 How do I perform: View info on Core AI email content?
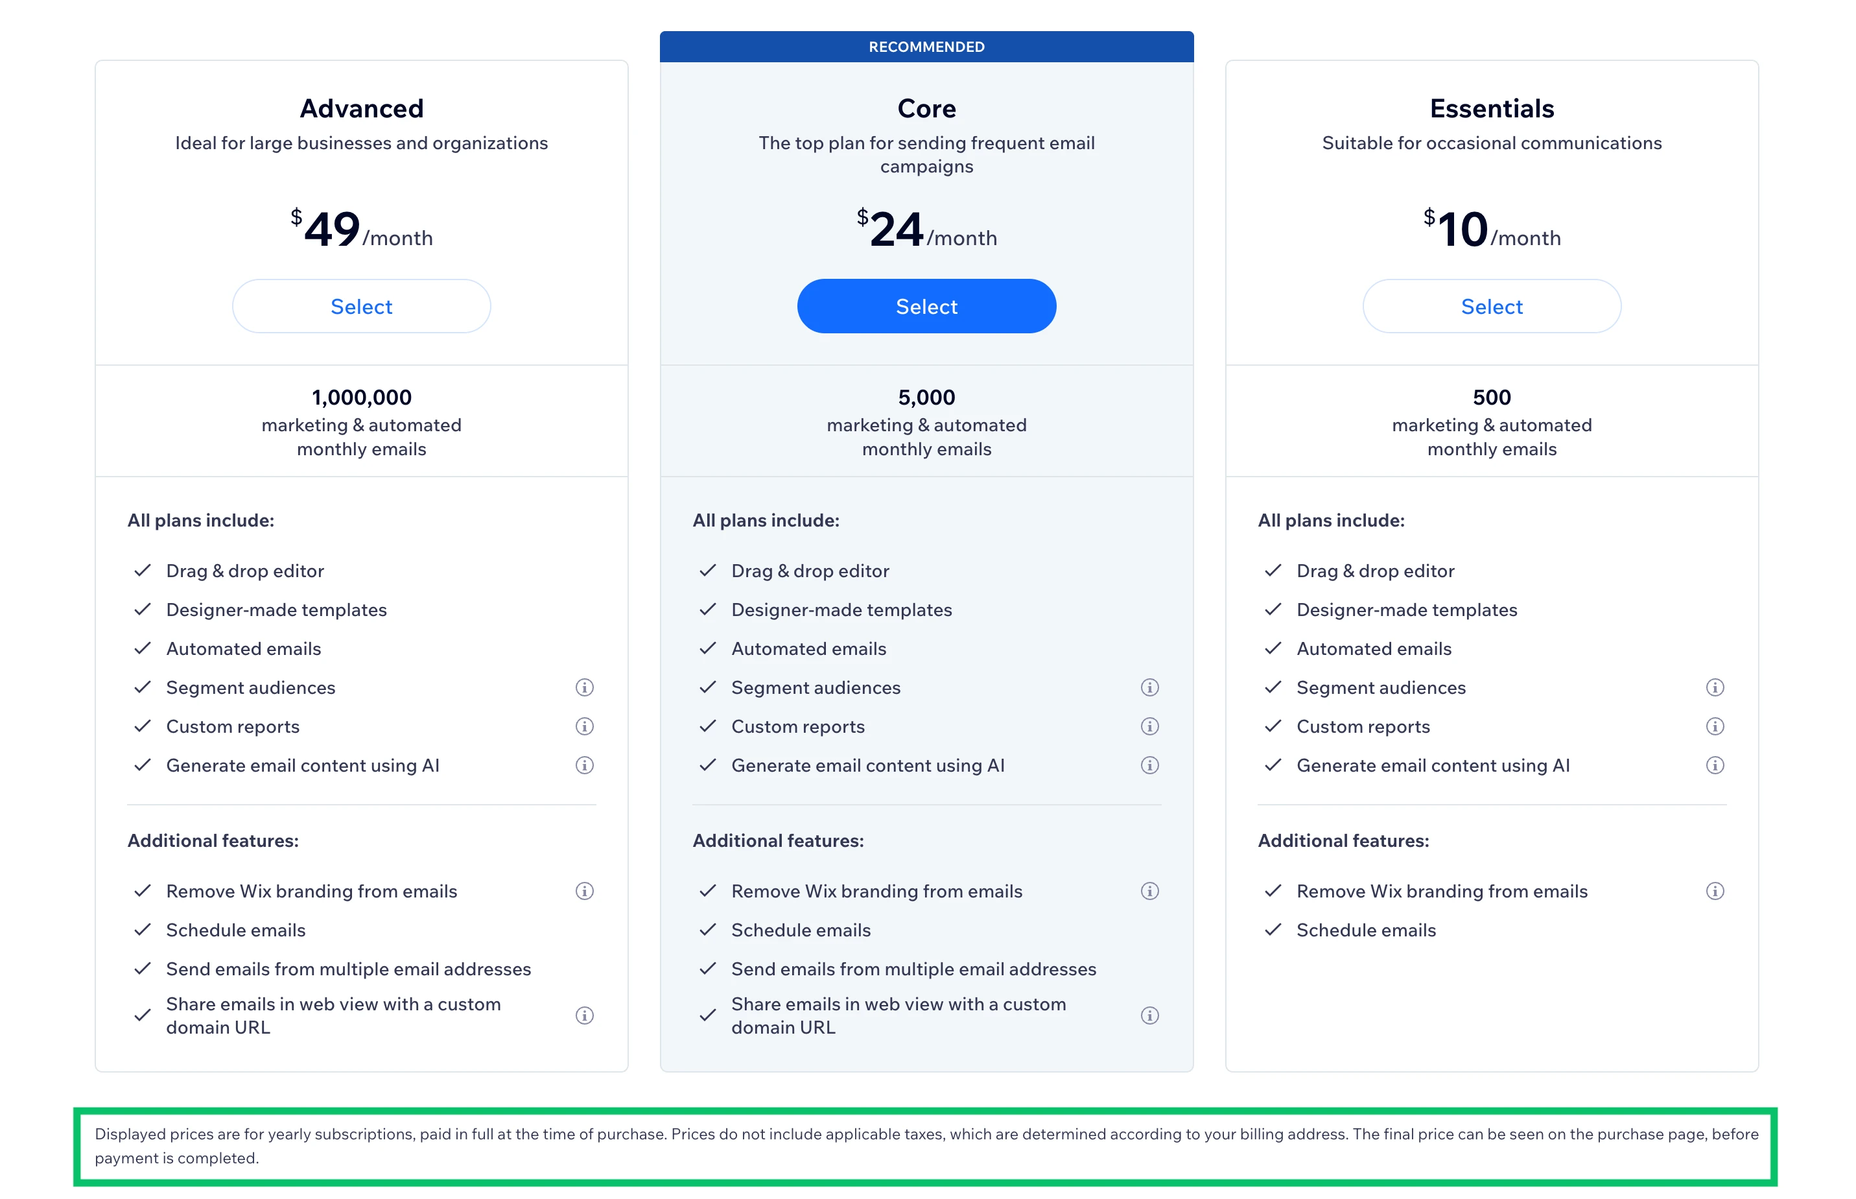(x=1149, y=765)
